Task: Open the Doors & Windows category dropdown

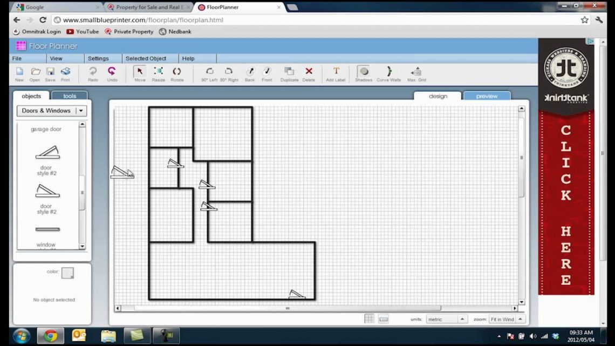Action: pos(52,111)
